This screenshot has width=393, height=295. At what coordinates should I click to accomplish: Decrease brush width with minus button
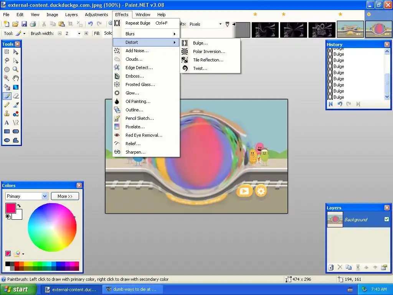(x=59, y=33)
